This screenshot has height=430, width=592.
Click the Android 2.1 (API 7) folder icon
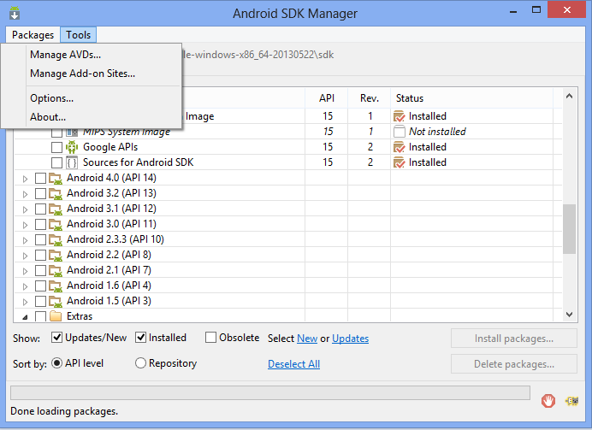pos(56,270)
